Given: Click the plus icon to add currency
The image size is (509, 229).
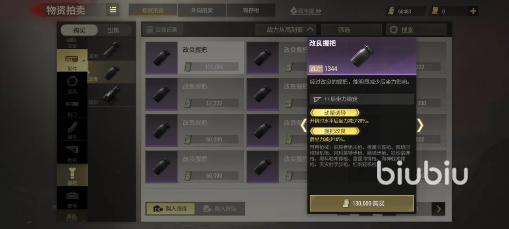Looking at the screenshot, I should point(473,11).
